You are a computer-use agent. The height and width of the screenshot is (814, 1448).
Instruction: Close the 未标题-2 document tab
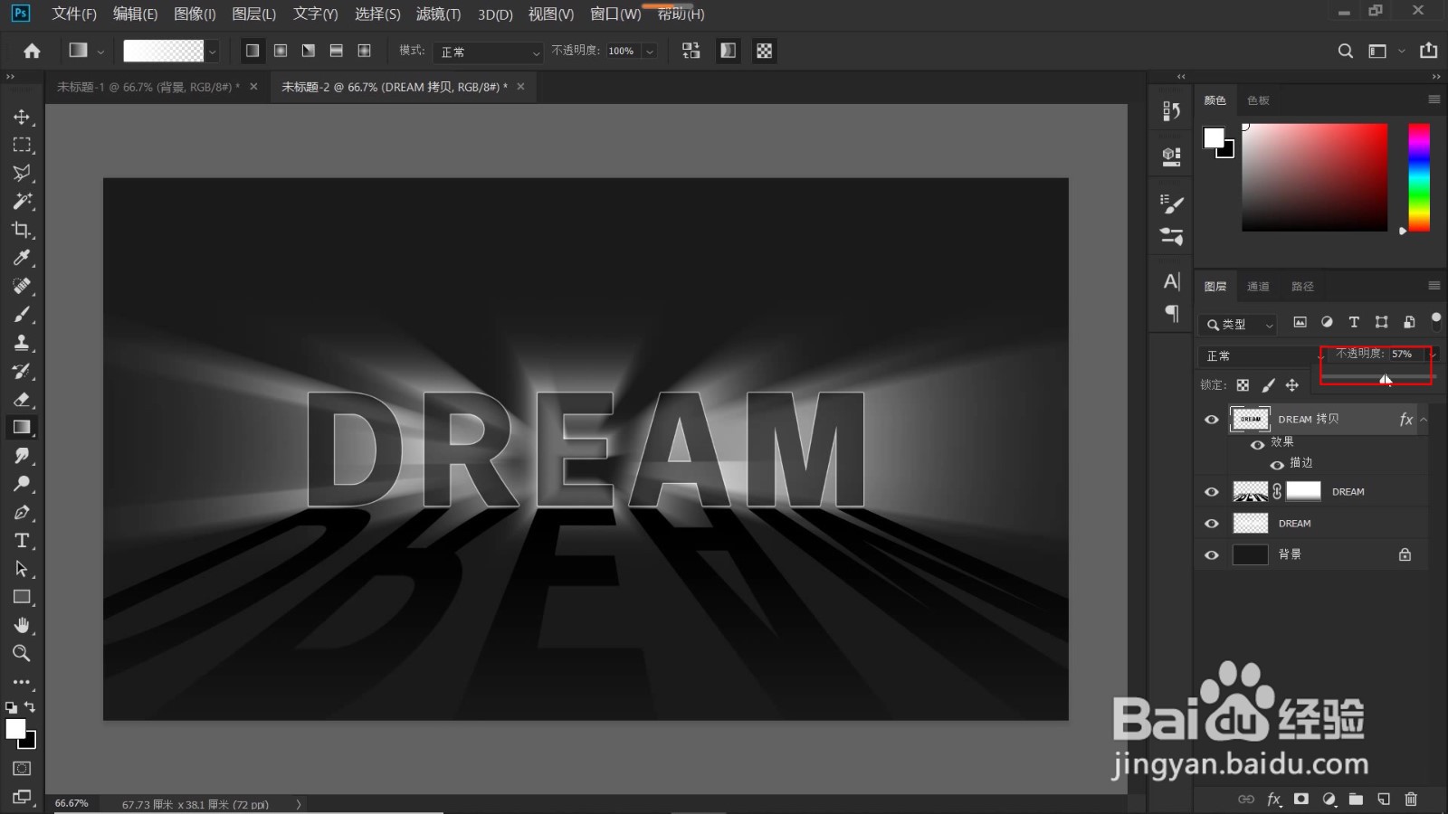520,87
